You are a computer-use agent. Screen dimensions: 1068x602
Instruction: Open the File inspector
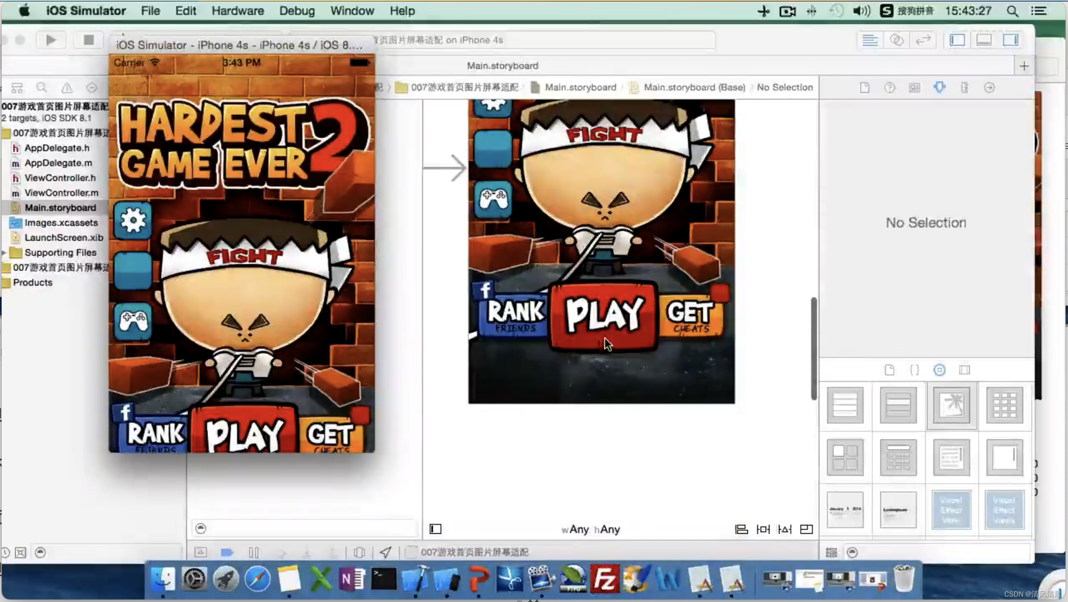864,88
